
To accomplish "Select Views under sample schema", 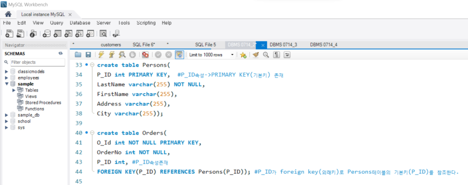I will (30, 96).
